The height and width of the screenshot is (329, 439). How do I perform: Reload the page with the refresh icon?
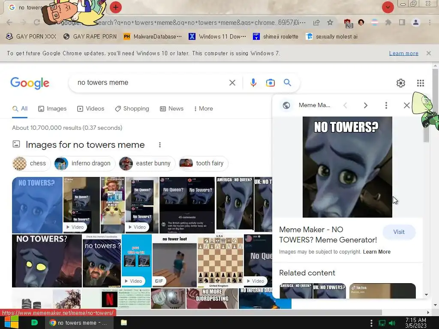[37, 22]
